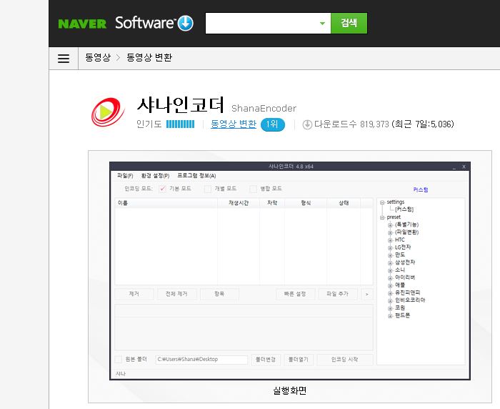Click the 이름 column header
This screenshot has height=409, width=500.
[166, 203]
